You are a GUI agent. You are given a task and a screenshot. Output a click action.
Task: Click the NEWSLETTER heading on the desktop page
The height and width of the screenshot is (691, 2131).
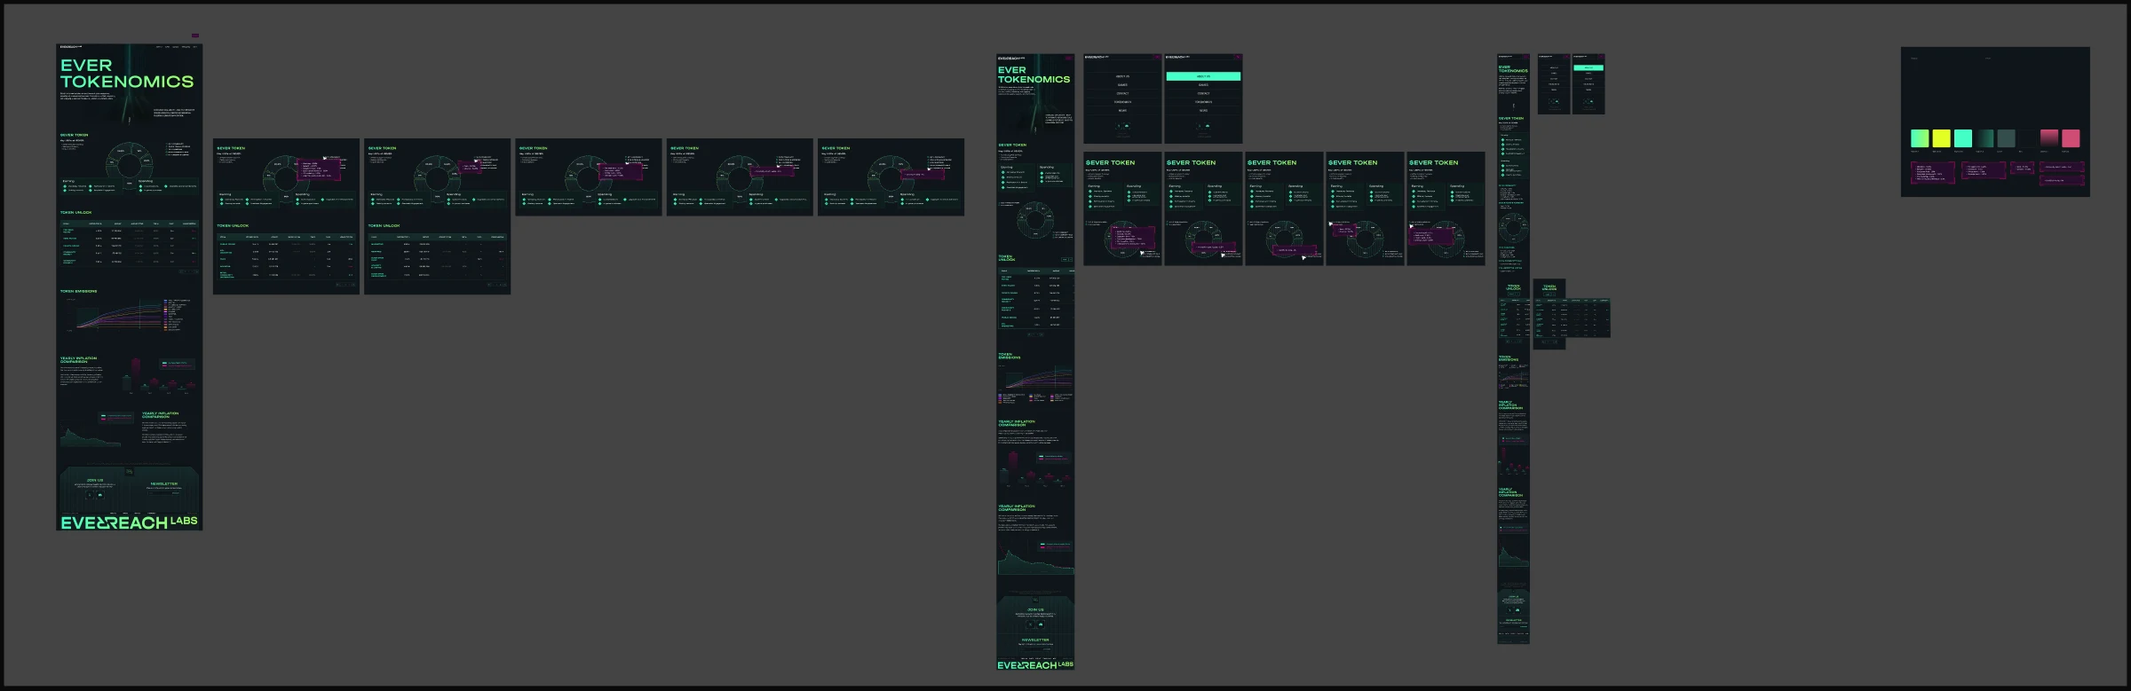[x=164, y=483]
